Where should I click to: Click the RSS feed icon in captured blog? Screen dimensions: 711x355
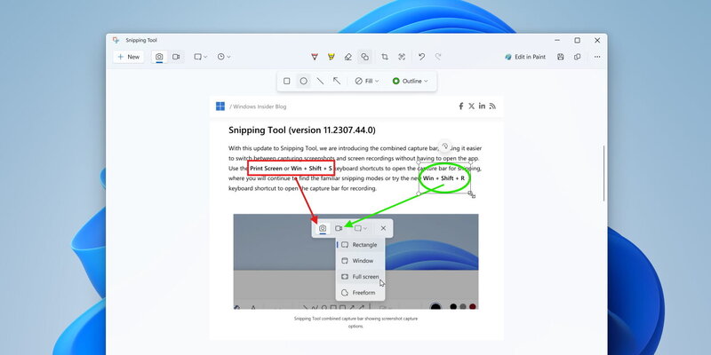(x=492, y=106)
